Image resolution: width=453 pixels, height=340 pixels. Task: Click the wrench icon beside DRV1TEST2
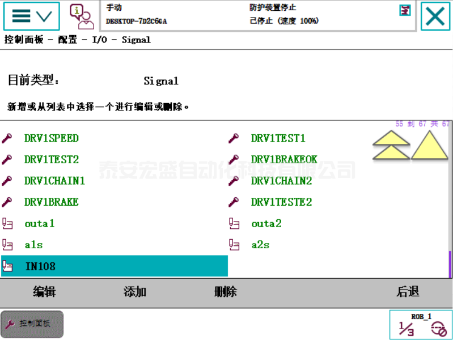(7, 159)
